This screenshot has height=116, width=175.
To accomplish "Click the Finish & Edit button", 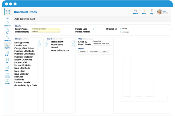I will [x=94, y=52].
